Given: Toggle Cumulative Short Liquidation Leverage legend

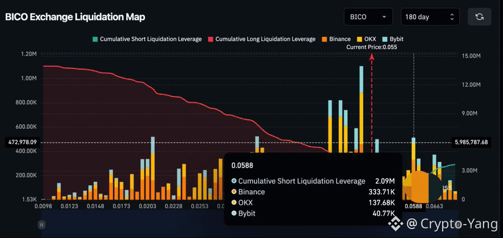Looking at the screenshot, I should click(147, 39).
